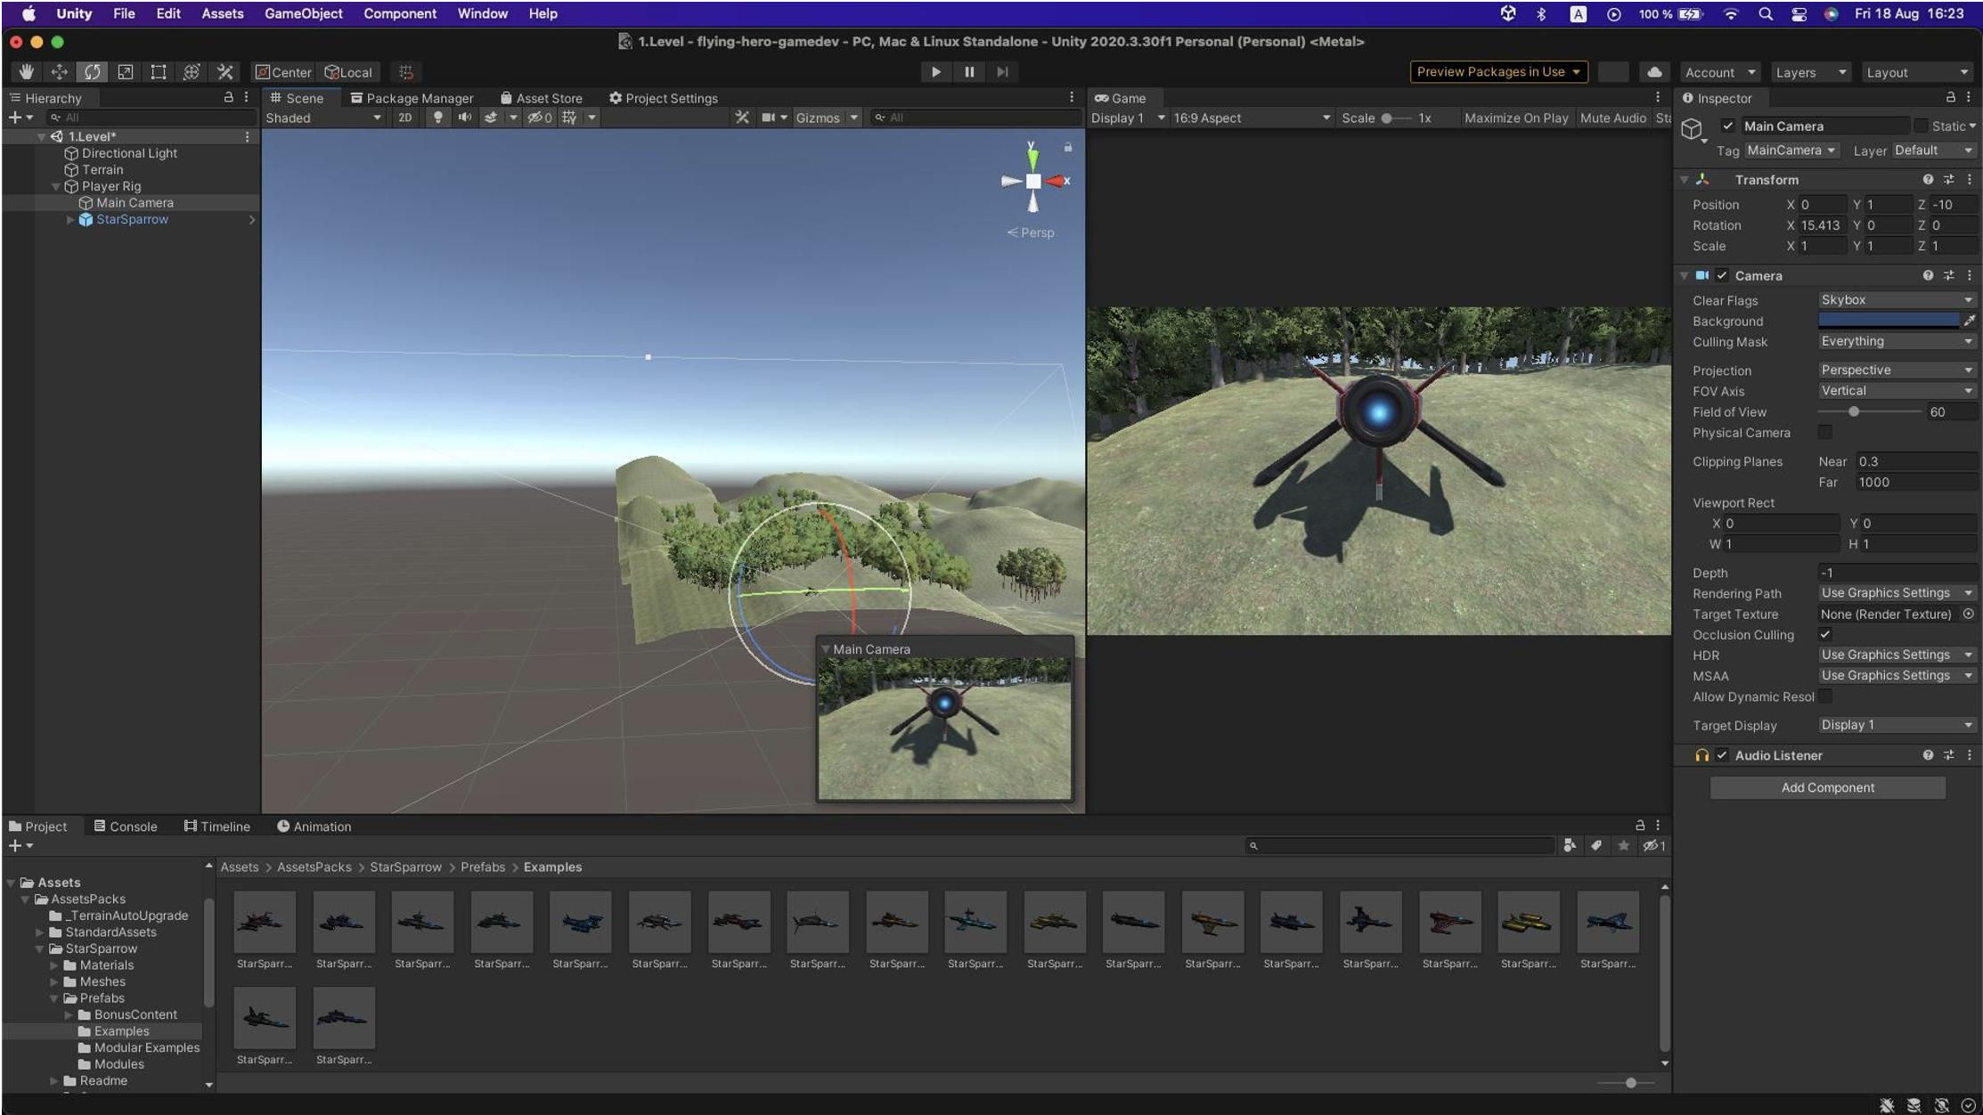Lock the Inspector panel
Image resolution: width=1983 pixels, height=1115 pixels.
pos(1950,97)
